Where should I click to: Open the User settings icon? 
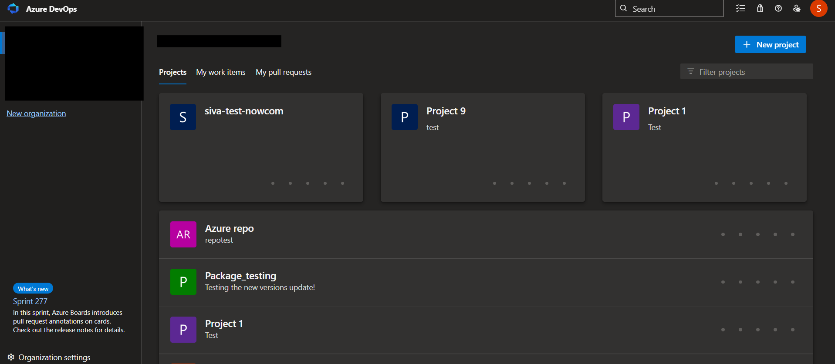click(797, 9)
